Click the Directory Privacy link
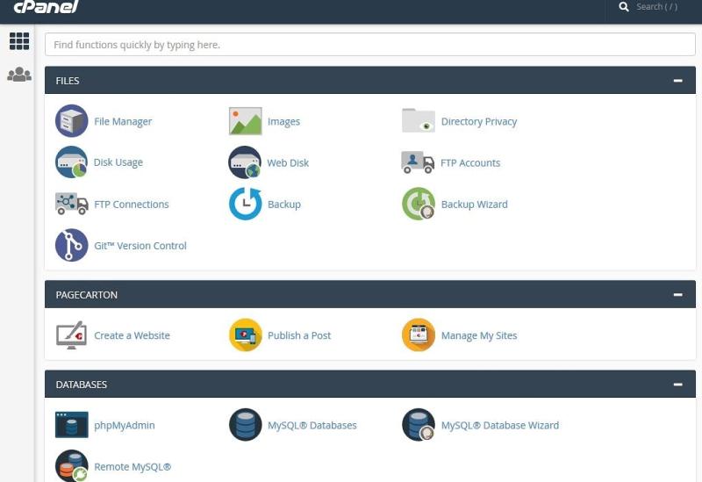Screen dimensions: 702x482 [x=479, y=121]
